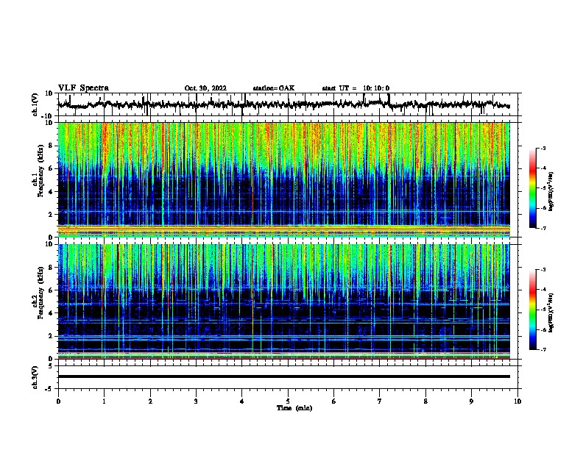Click the '-5' tick on ch.3(V) axis

coord(49,389)
